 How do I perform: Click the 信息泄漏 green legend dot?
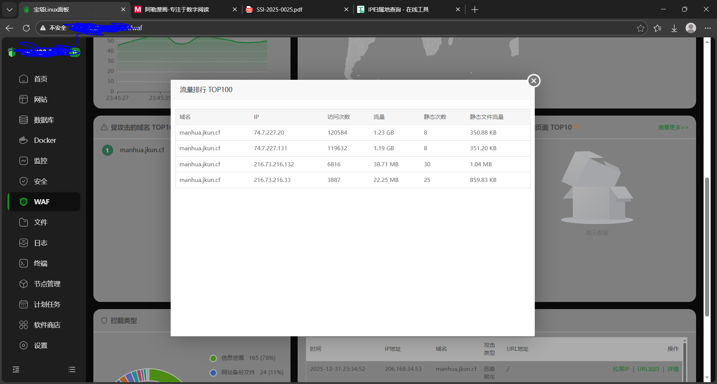point(213,358)
